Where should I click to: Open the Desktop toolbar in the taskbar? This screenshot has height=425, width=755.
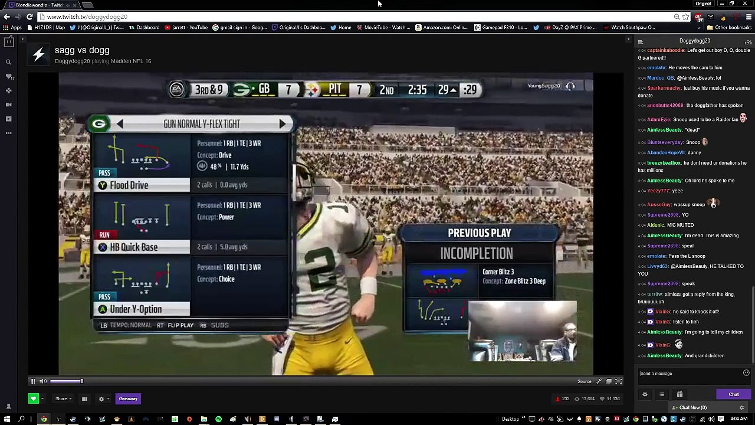pyautogui.click(x=511, y=419)
